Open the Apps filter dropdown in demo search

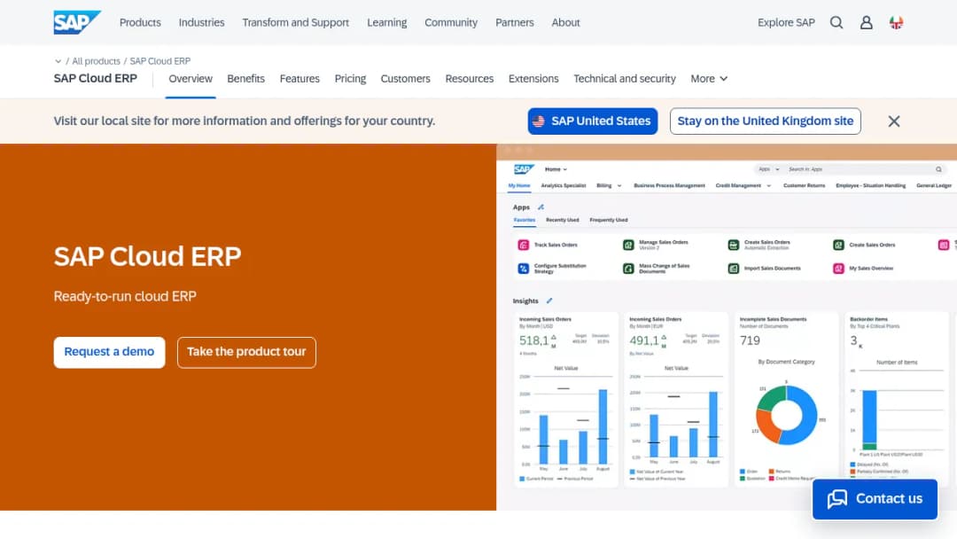[769, 169]
